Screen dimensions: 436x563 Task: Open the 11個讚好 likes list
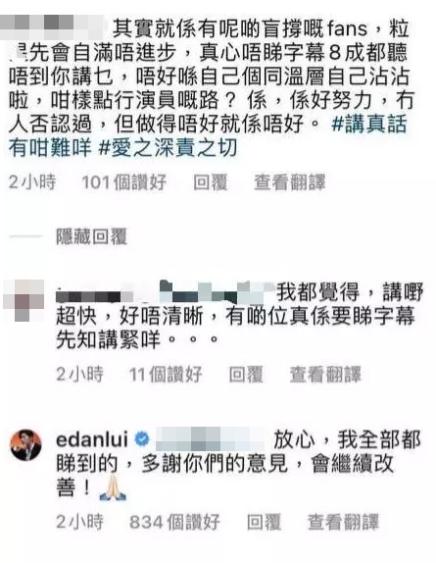tap(166, 375)
